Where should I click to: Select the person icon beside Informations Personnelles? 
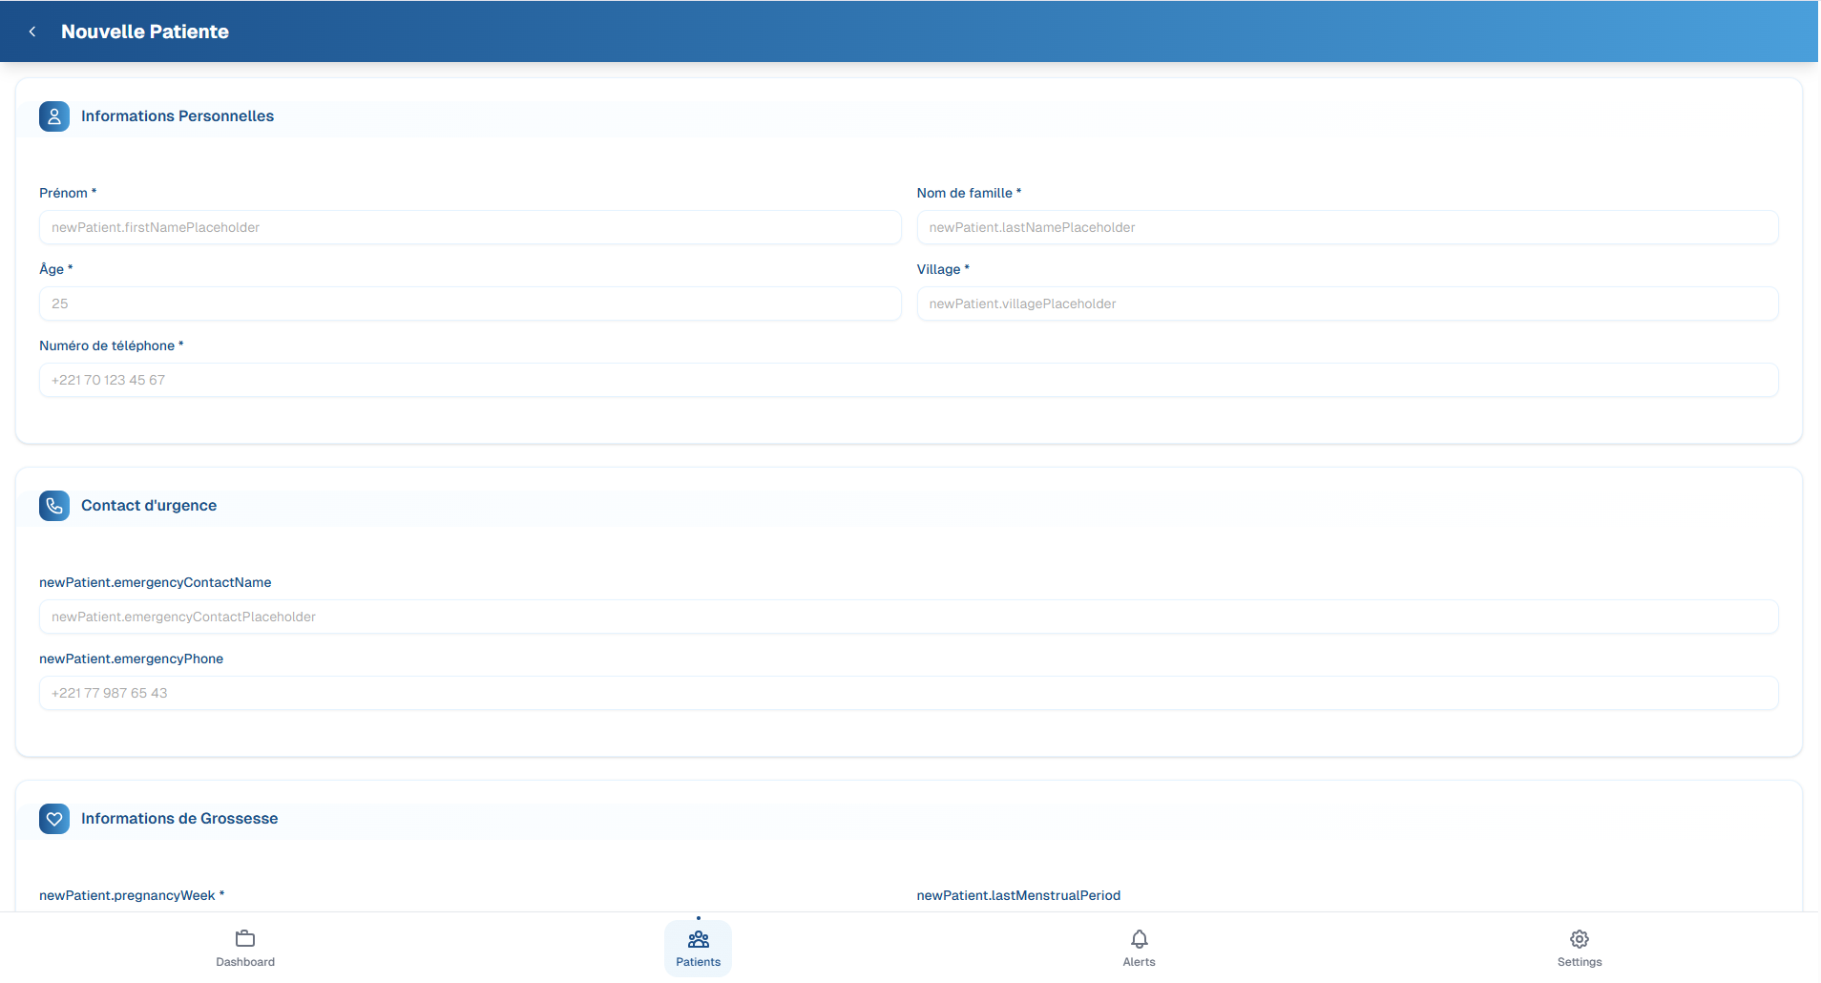(53, 115)
